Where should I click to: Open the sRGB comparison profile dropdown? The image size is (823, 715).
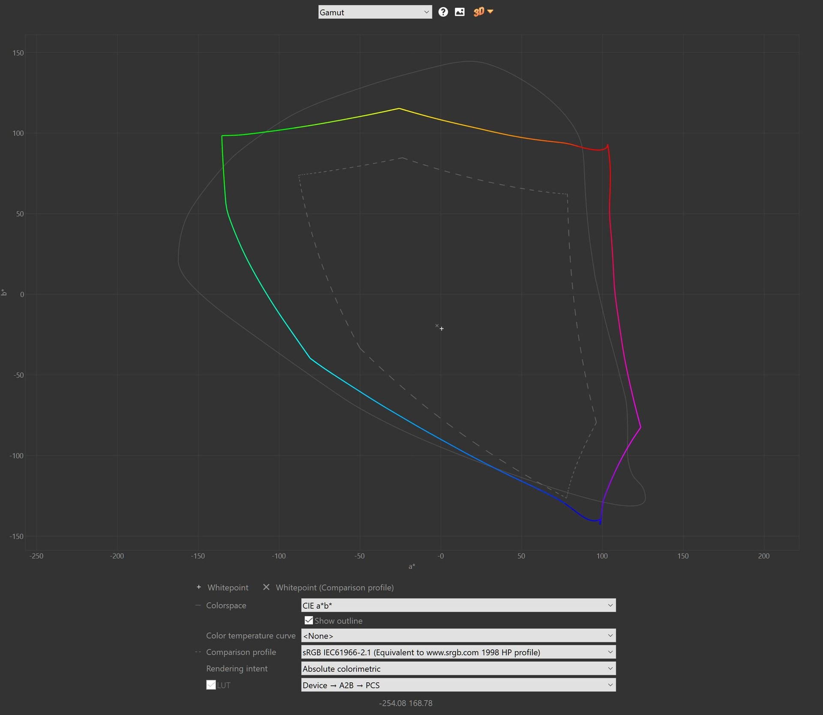pos(458,652)
